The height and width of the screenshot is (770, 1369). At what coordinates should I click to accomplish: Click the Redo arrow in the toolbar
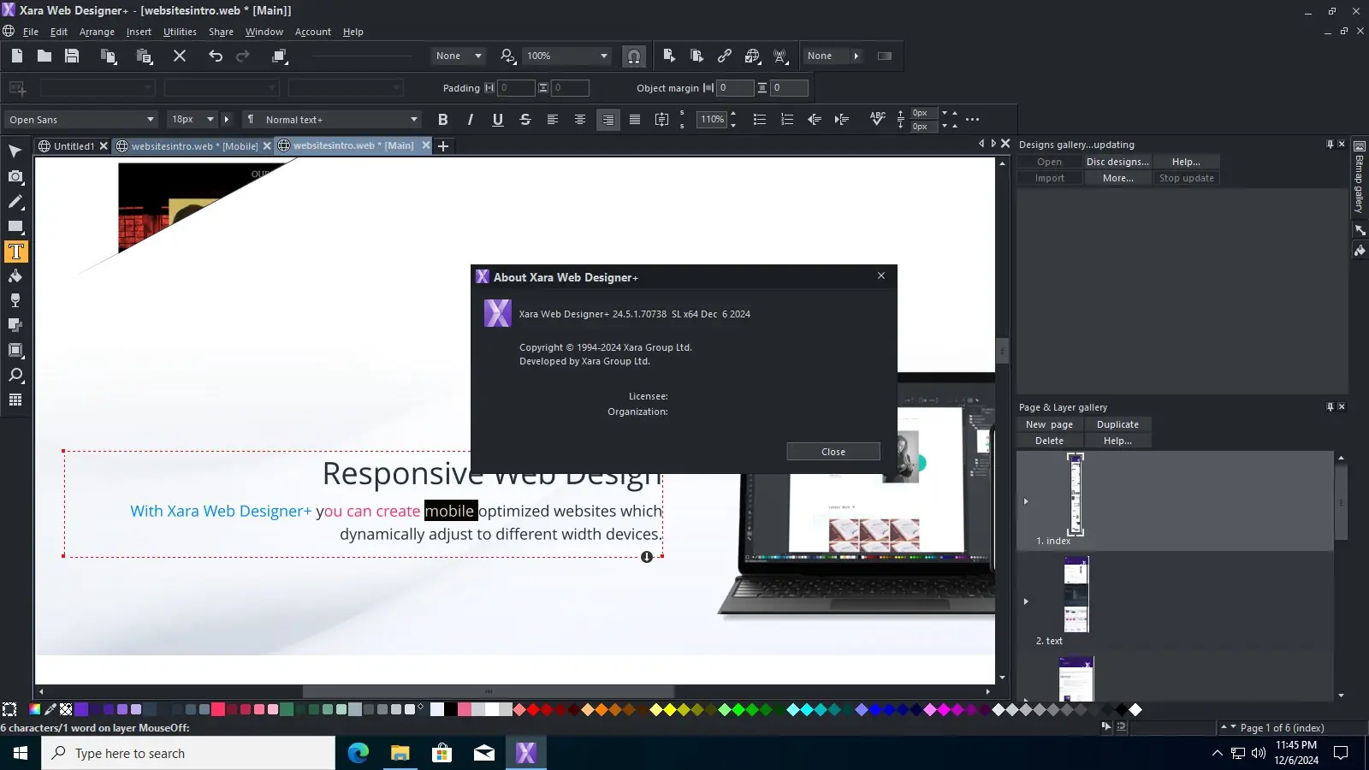[x=243, y=56]
